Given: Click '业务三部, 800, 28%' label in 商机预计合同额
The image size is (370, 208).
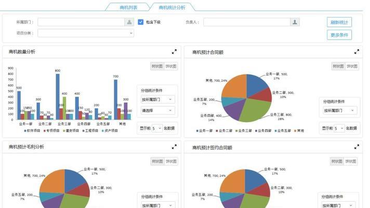Looking at the screenshot, I should [x=281, y=116].
